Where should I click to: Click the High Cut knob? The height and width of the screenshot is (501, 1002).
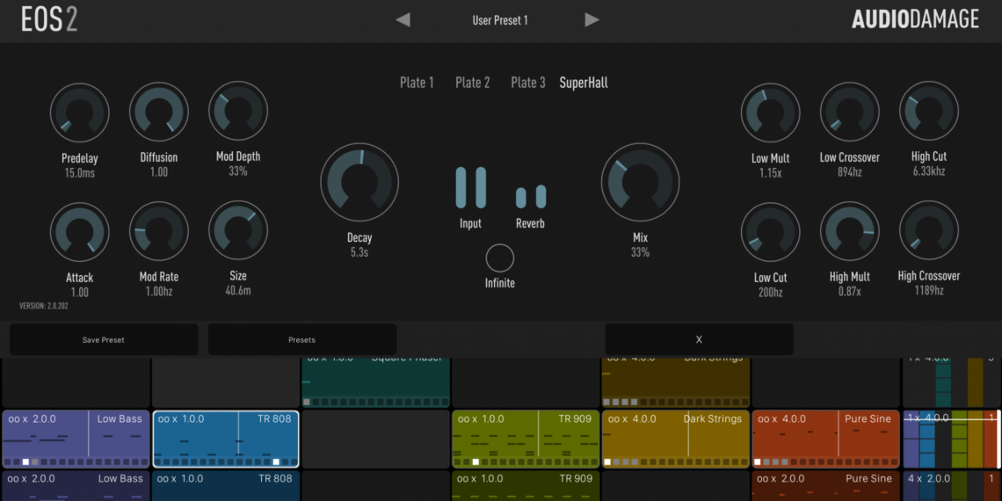[928, 112]
